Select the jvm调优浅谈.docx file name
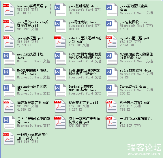The image size is (163, 158). (82, 22)
